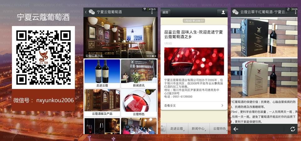301x141 pixels.
Task: Click the red wine glass article image
Action: pyautogui.click(x=194, y=61)
